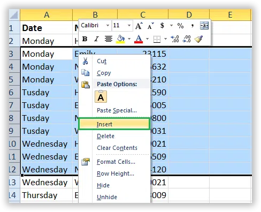Open the Calibri font name dropdown
This screenshot has width=261, height=212.
(x=108, y=26)
